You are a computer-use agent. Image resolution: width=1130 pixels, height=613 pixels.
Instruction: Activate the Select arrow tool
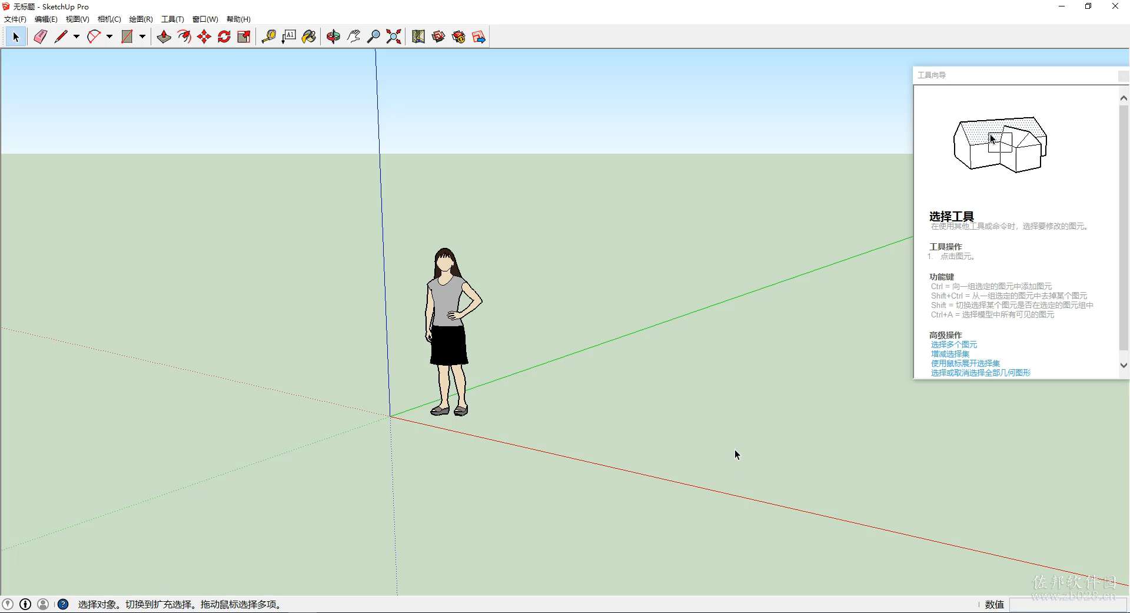(x=16, y=37)
